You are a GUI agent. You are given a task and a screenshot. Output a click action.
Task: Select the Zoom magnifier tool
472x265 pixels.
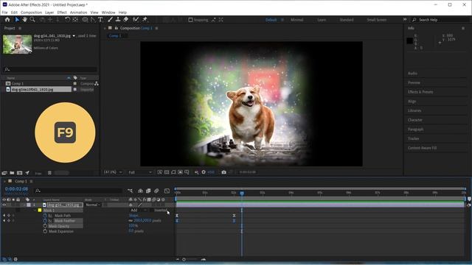tap(32, 20)
